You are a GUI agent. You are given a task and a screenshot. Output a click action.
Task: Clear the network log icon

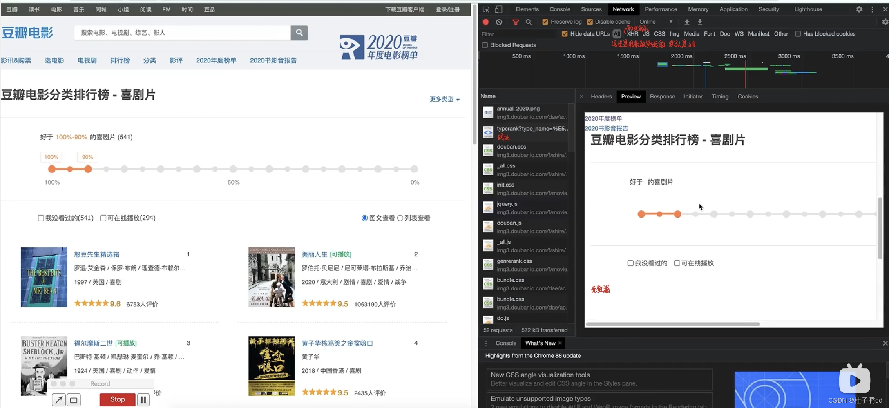(x=499, y=22)
